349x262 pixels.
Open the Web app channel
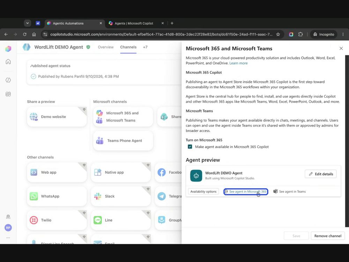click(57, 172)
